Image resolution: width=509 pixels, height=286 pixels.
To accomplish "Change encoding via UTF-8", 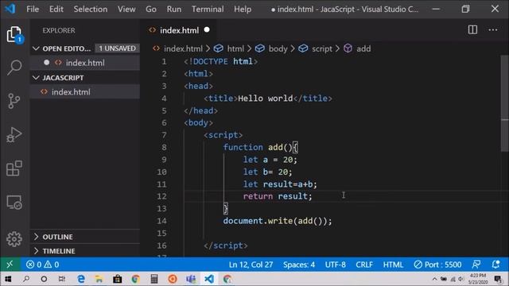I will 336,265.
